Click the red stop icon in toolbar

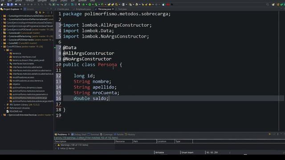(x=168, y=4)
